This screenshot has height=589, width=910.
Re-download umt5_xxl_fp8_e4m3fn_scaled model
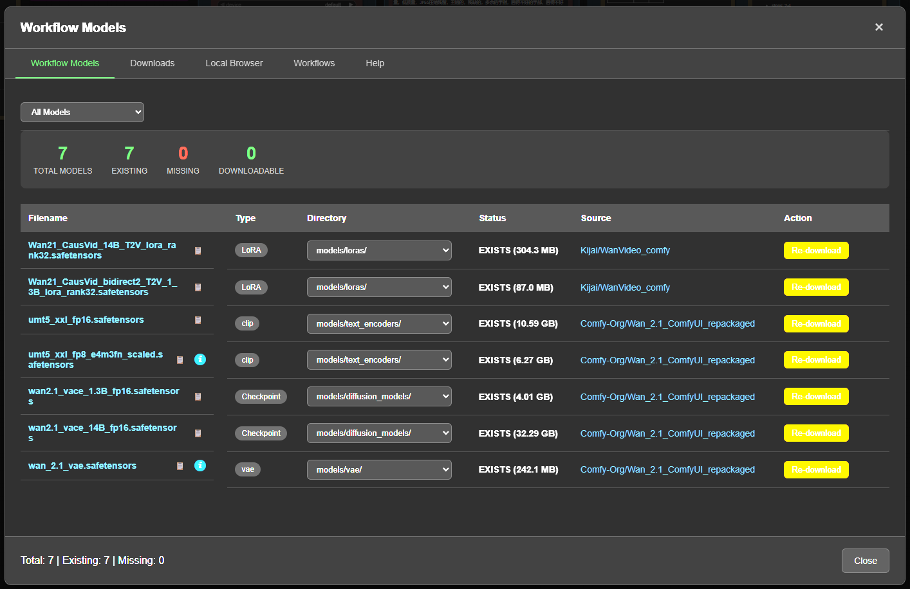pos(816,359)
